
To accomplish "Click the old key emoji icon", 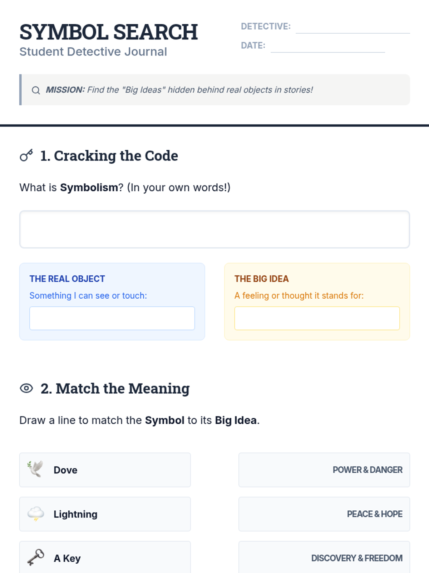I will [x=36, y=558].
